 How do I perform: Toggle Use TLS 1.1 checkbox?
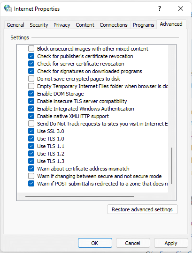(x=31, y=146)
